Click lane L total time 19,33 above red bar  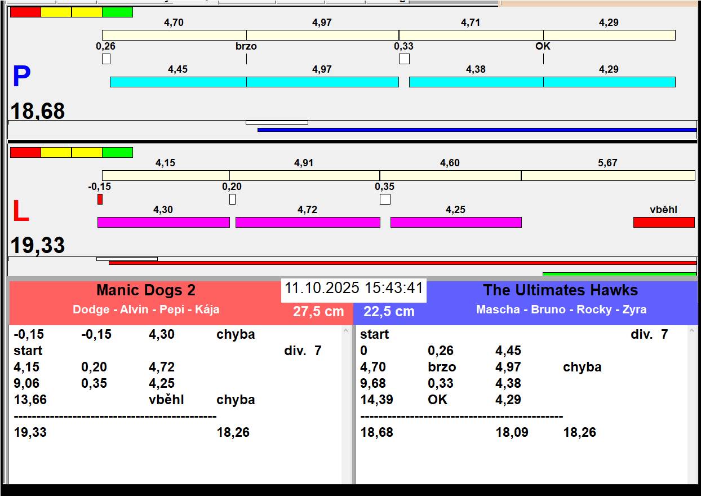click(x=38, y=246)
